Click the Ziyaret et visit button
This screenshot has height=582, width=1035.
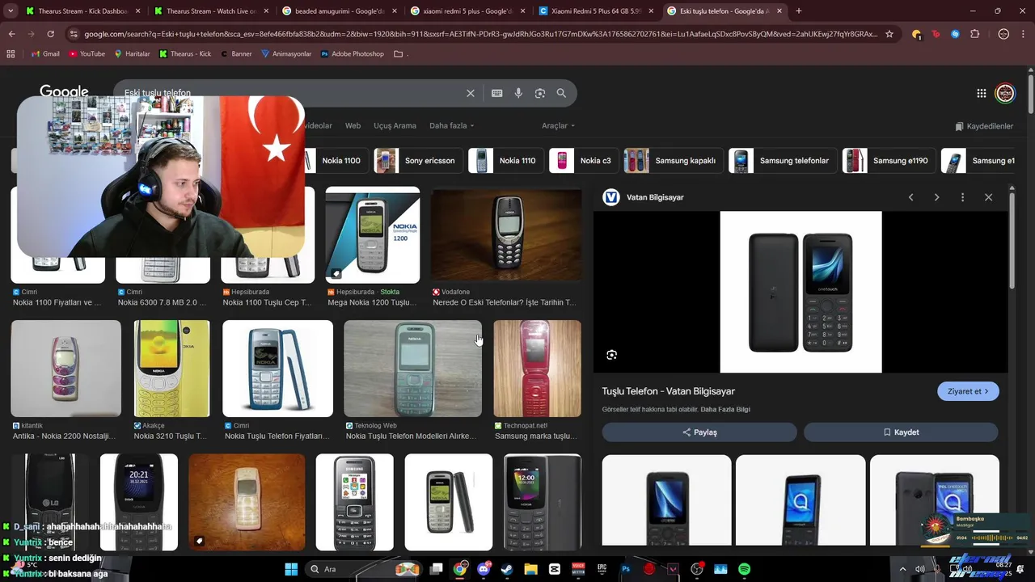click(968, 391)
